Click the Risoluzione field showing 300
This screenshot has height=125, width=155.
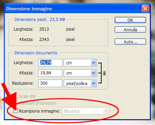[x=50, y=83]
